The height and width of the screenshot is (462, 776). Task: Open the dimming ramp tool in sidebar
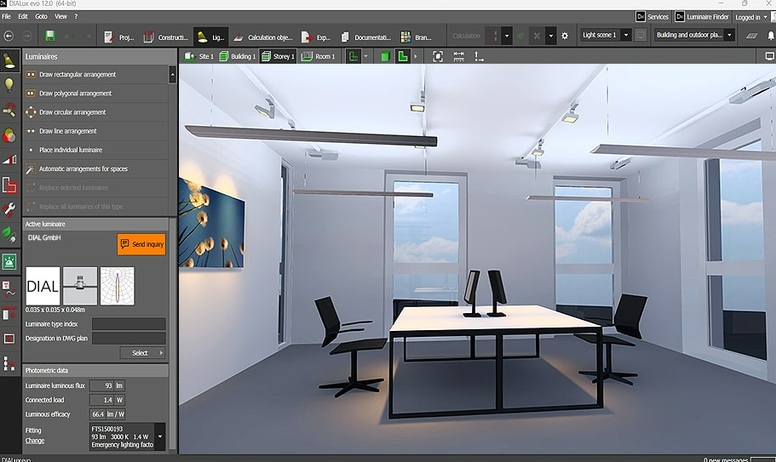click(x=9, y=160)
